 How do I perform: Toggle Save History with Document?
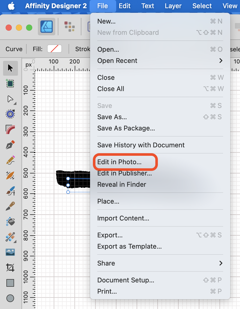[160, 145]
